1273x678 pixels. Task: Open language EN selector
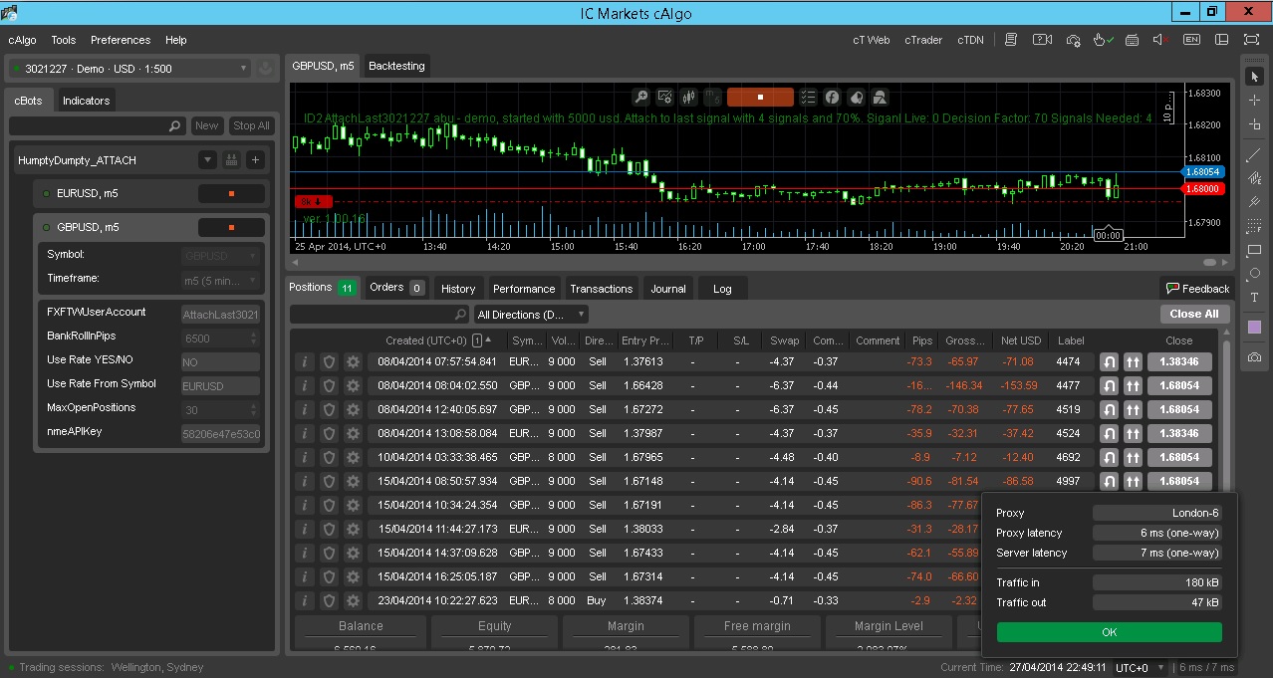(1192, 40)
